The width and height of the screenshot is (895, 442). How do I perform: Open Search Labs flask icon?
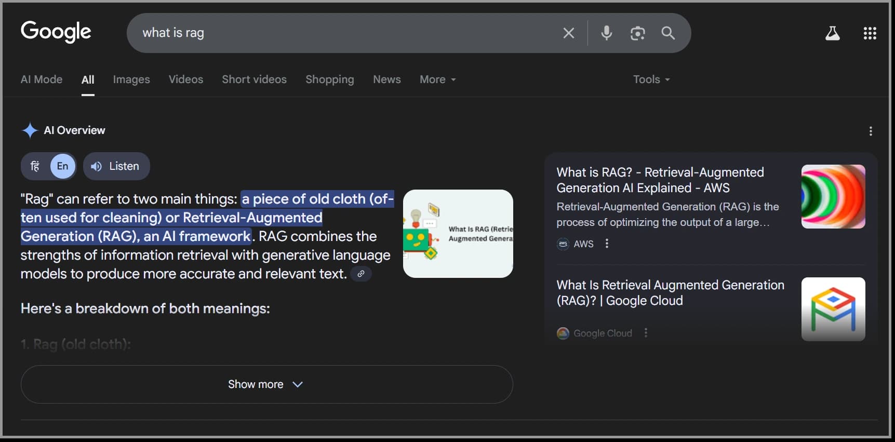[x=833, y=33]
